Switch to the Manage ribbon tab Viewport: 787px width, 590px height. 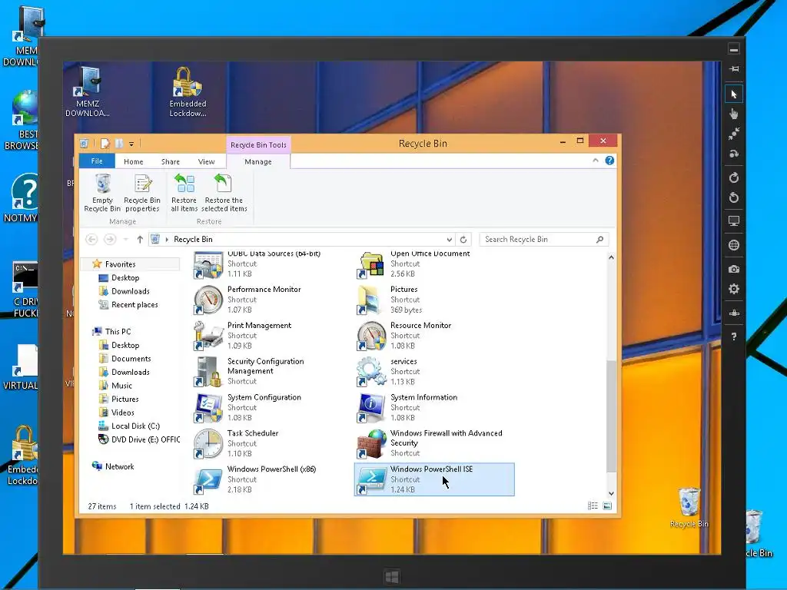click(258, 161)
